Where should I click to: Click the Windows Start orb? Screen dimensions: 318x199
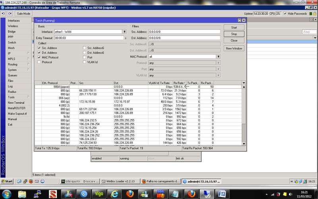(x=7, y=194)
